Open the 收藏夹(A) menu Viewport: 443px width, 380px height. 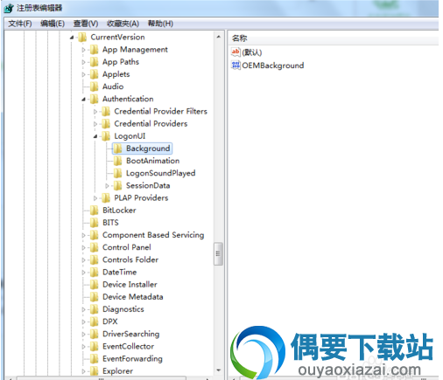(x=123, y=24)
